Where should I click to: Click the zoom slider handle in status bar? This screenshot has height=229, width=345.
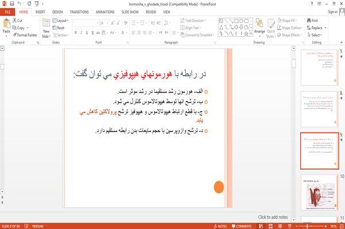click(308, 226)
